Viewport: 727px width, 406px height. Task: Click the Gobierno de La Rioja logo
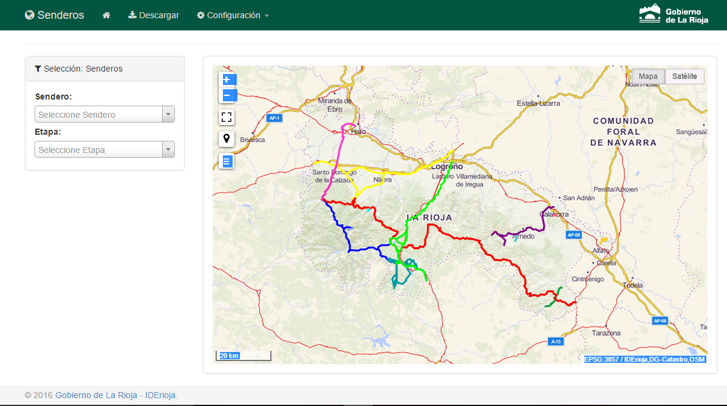click(x=674, y=15)
